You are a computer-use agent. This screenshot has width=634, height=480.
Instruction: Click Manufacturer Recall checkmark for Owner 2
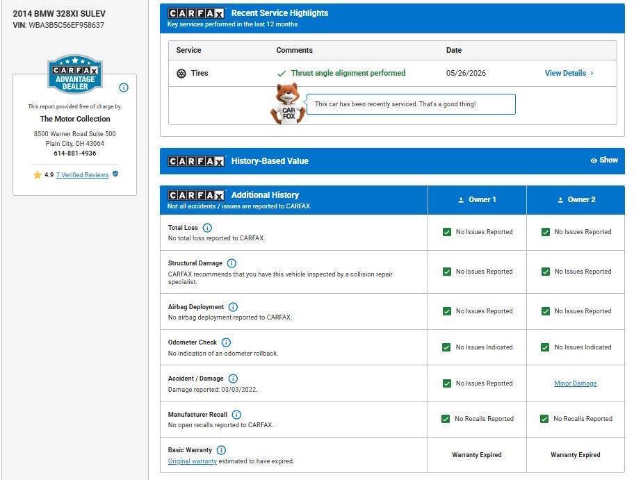544,419
